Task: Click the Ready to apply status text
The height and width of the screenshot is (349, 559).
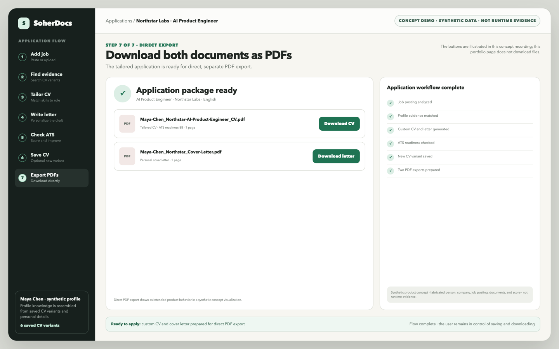Action: 178,324
